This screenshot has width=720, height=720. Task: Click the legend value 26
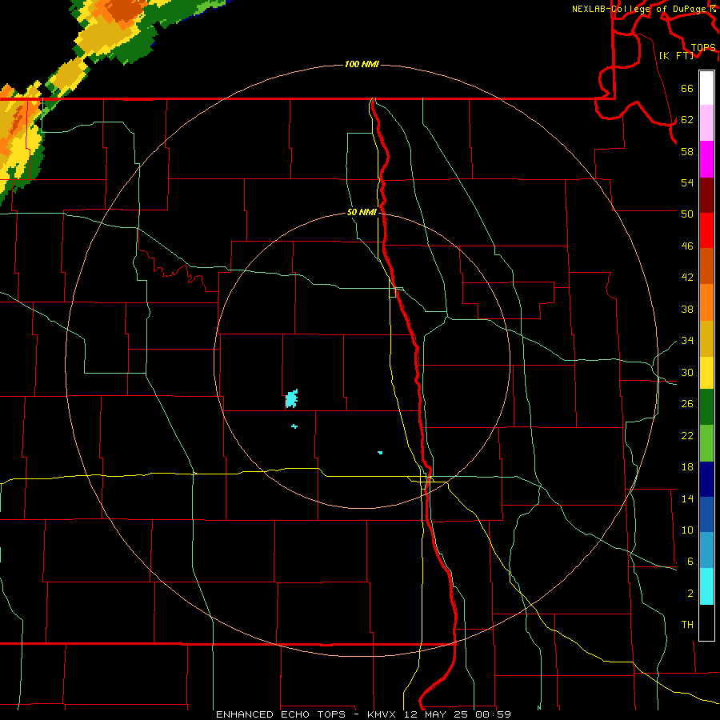pyautogui.click(x=687, y=404)
